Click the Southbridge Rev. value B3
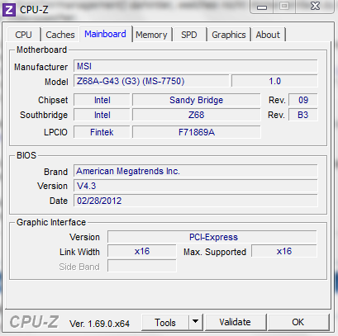The width and height of the screenshot is (338, 336). pos(303,115)
